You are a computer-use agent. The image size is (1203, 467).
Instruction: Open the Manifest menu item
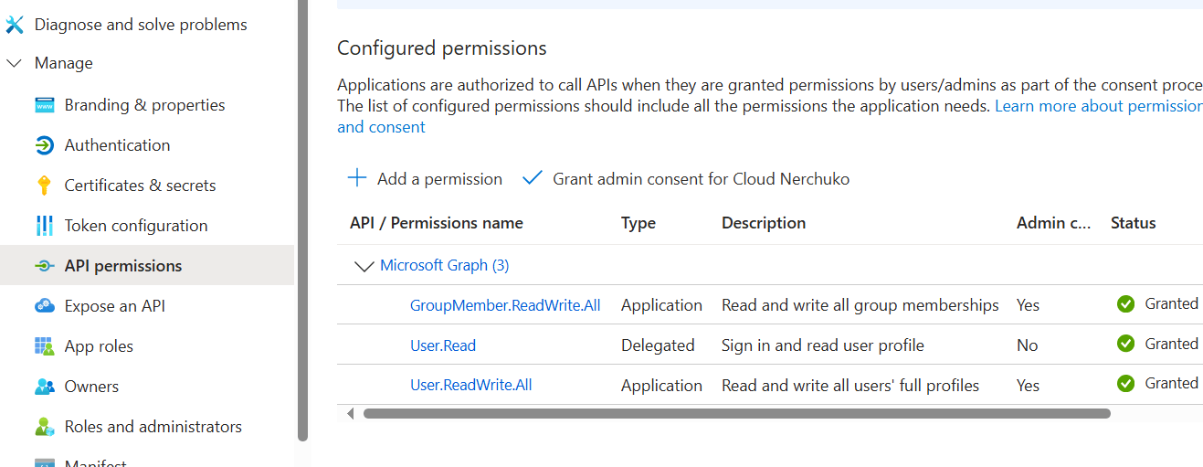point(95,463)
